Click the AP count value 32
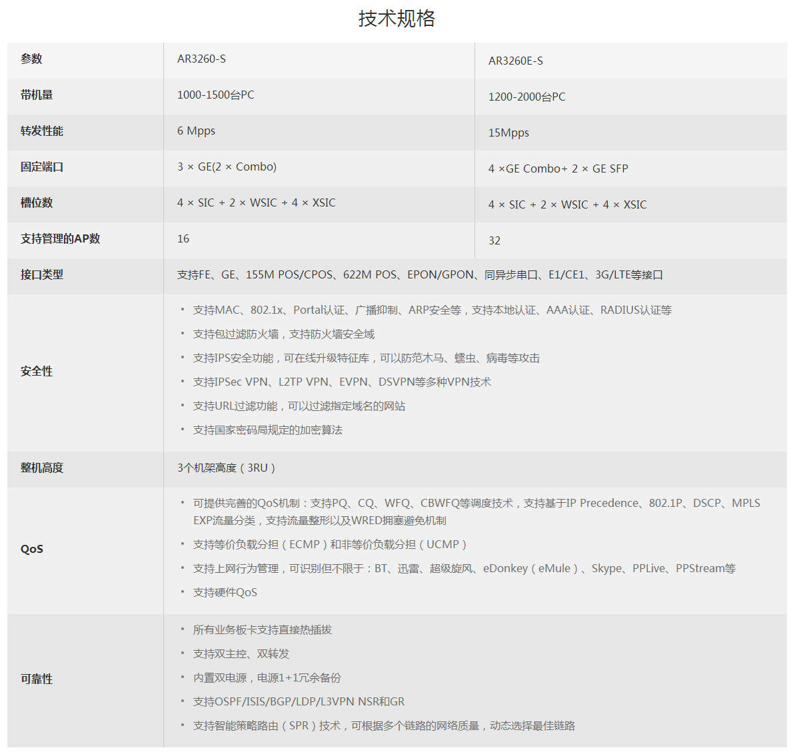 pos(494,241)
